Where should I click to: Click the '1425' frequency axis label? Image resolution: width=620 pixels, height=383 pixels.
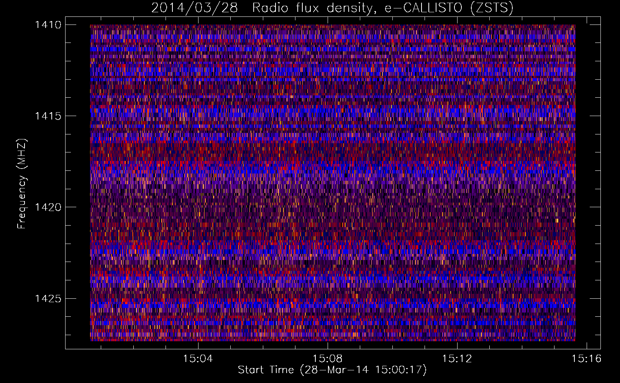coord(48,298)
